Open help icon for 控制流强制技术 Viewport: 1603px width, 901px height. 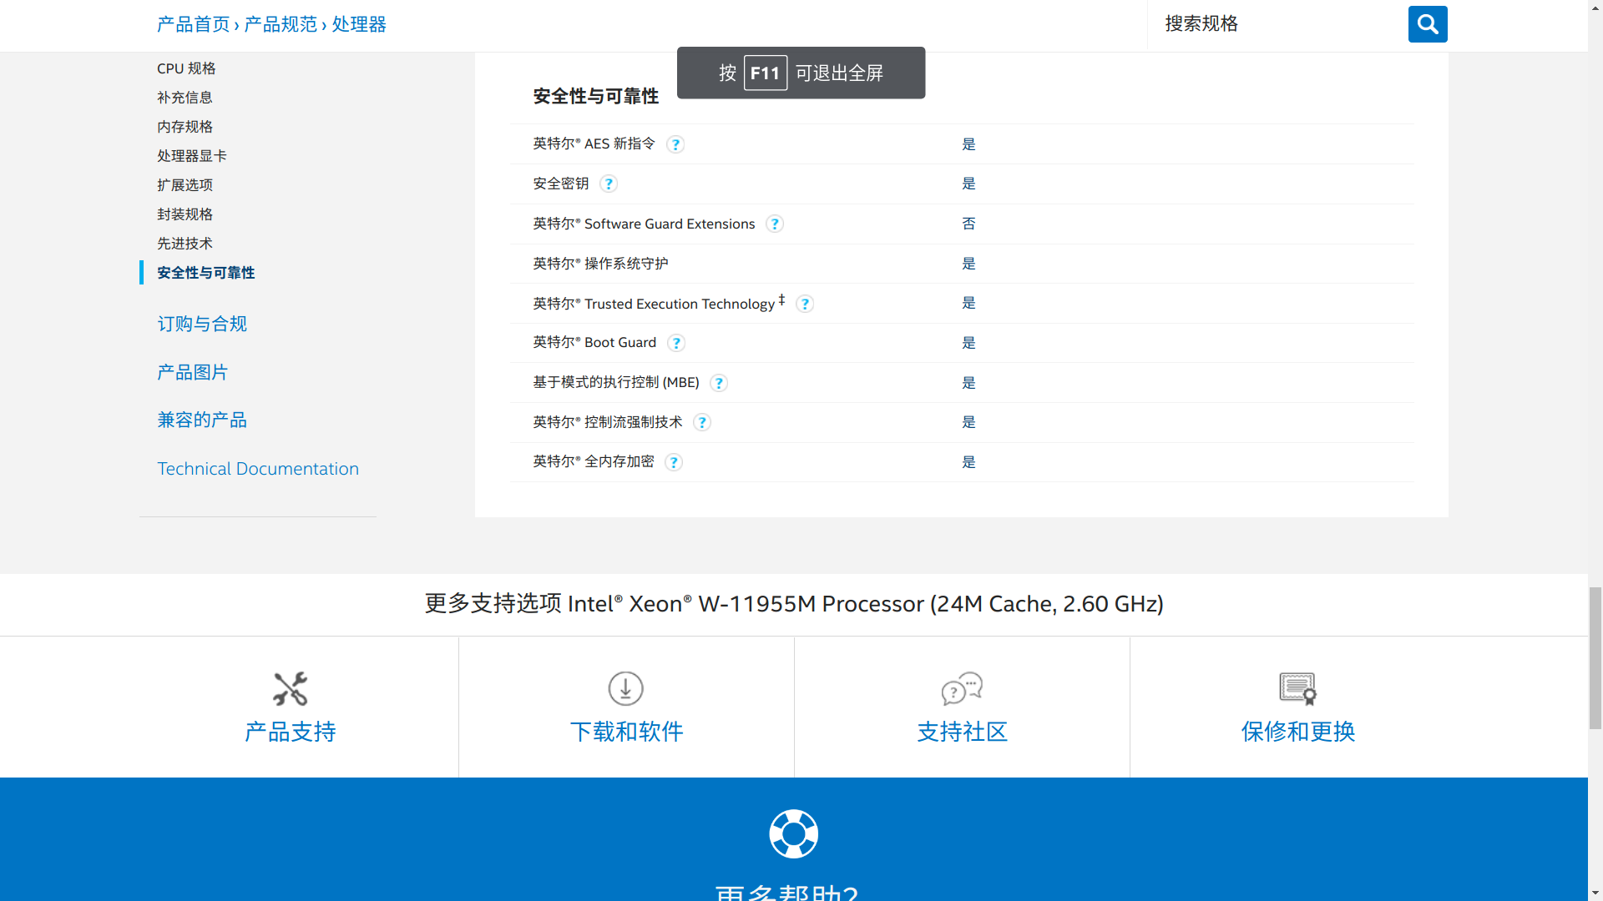[x=702, y=422]
